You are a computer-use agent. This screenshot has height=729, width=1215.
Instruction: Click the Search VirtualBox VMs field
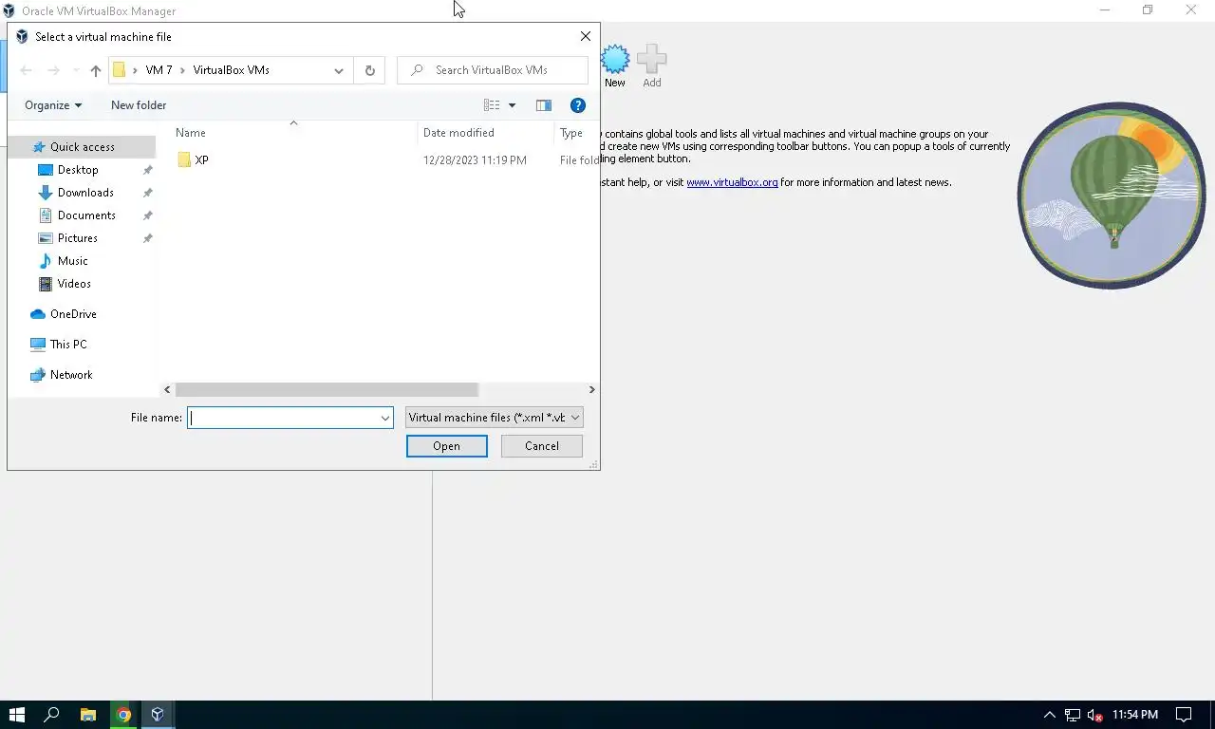coord(492,70)
